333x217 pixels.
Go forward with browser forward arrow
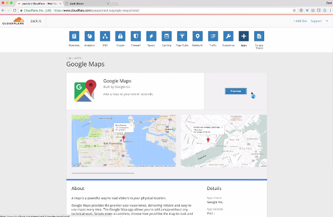tap(9, 10)
